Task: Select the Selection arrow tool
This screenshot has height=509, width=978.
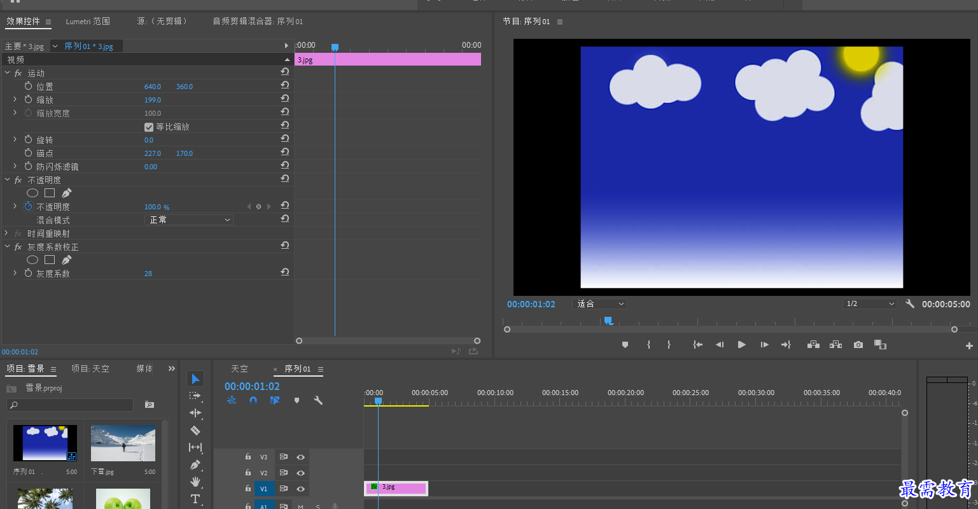Action: coord(195,379)
